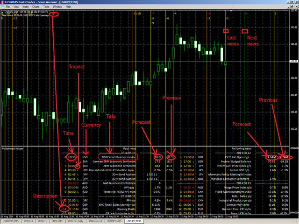This screenshot has width=299, height=224.
Task: Click the 'Fundamental indicator' label
Action: tap(13, 148)
